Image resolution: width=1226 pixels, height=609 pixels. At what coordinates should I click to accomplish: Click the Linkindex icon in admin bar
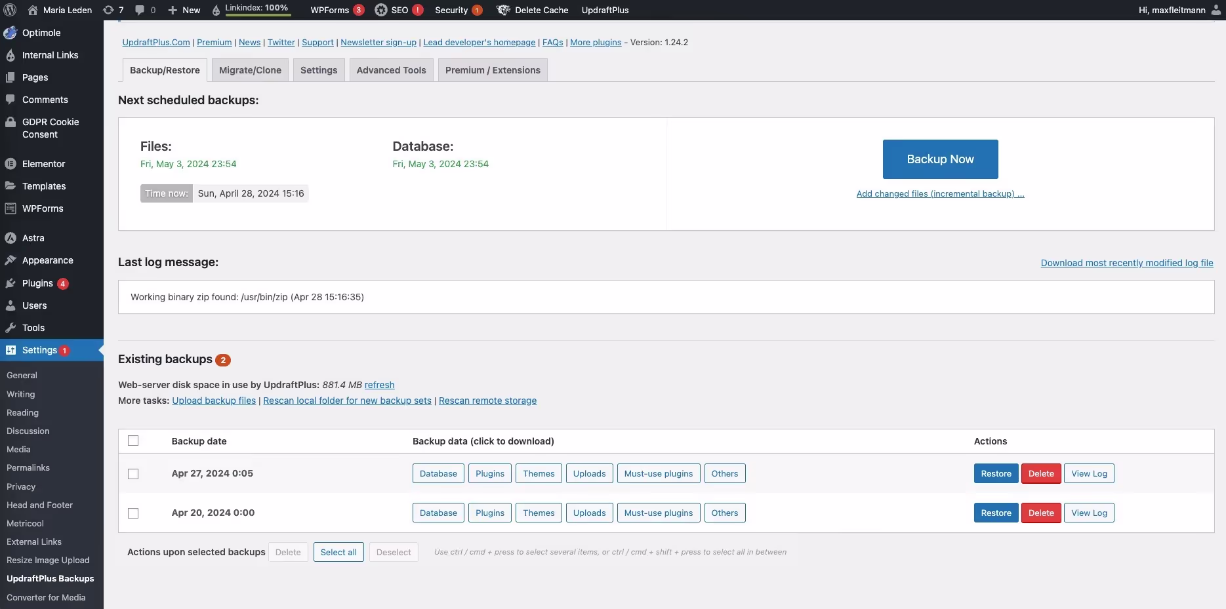click(216, 10)
